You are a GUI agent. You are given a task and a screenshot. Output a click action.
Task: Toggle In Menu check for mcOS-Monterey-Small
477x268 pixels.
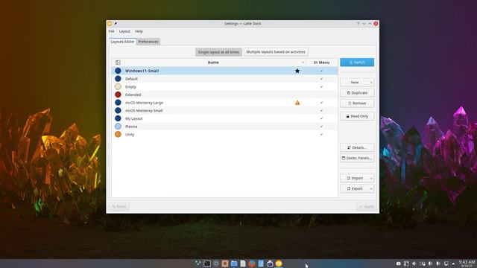click(x=321, y=111)
